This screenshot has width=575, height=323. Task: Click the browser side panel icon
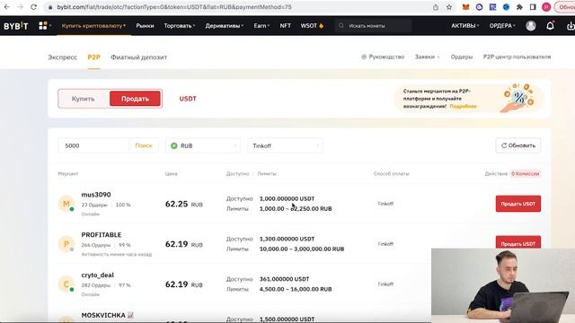(533, 7)
